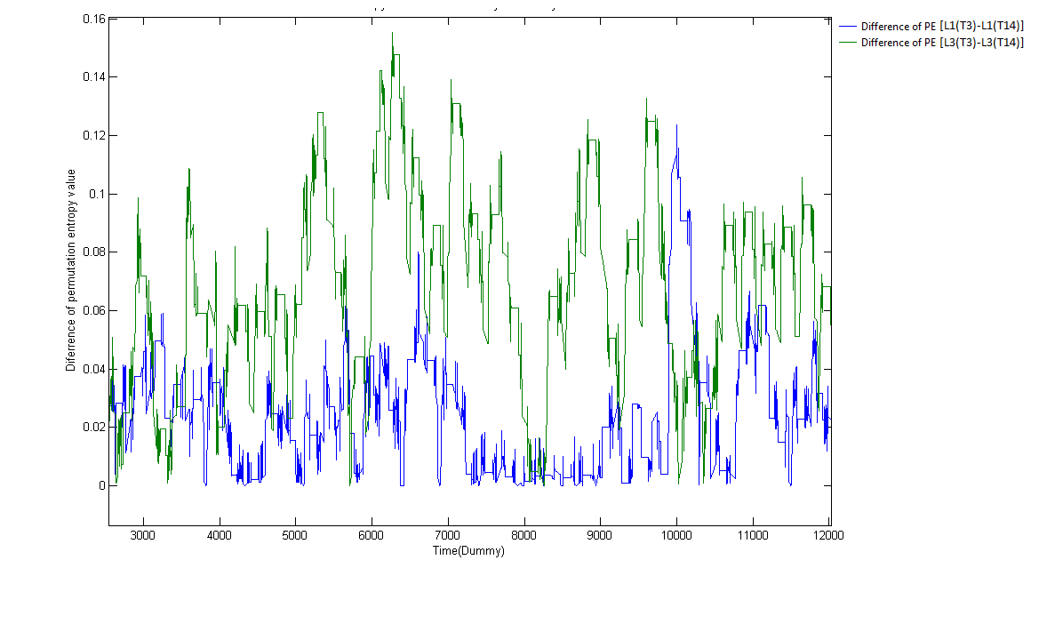Screen dimensions: 1039x624
Task: Click the 9000 x-axis tick label
Action: tap(600, 535)
